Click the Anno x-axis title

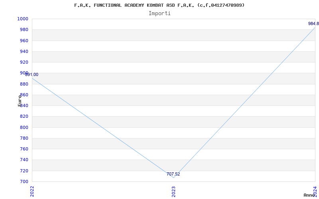point(309,195)
